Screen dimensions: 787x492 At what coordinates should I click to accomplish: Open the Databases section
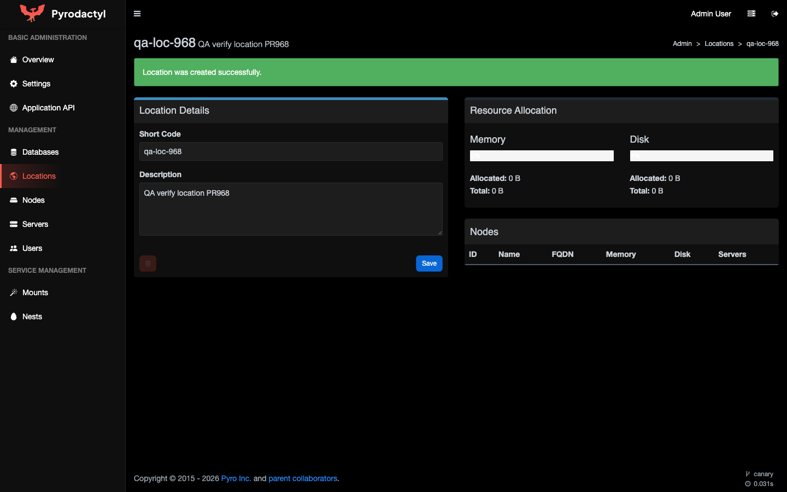pos(62,152)
